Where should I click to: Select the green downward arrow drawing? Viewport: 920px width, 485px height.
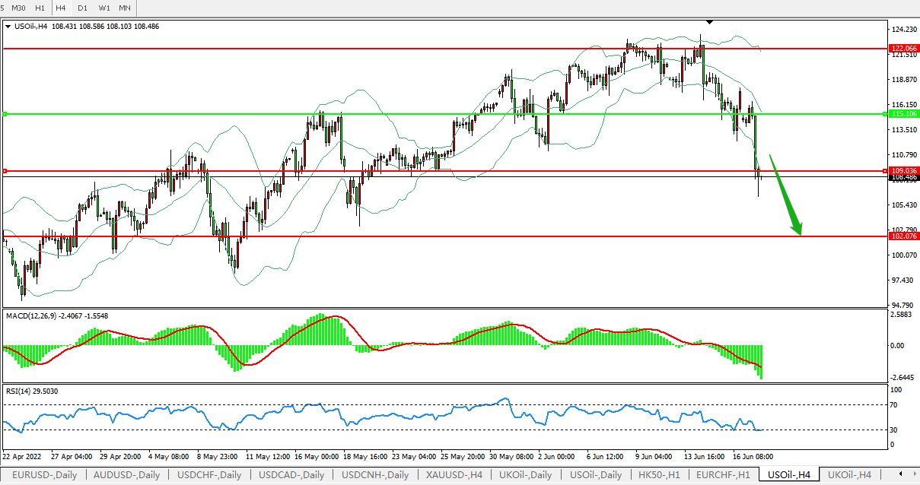[x=785, y=196]
